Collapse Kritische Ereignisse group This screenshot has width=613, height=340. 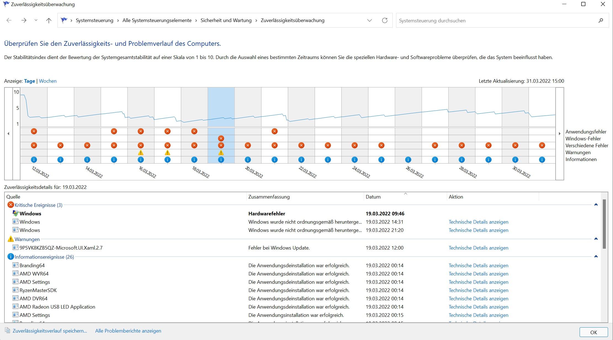coord(596,205)
